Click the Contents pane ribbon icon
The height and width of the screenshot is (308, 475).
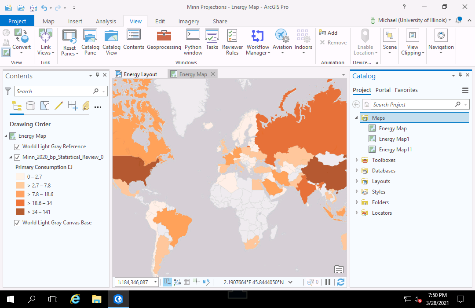tap(134, 40)
